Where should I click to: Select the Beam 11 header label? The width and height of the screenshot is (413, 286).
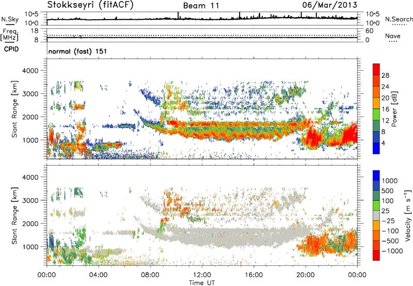tap(201, 6)
